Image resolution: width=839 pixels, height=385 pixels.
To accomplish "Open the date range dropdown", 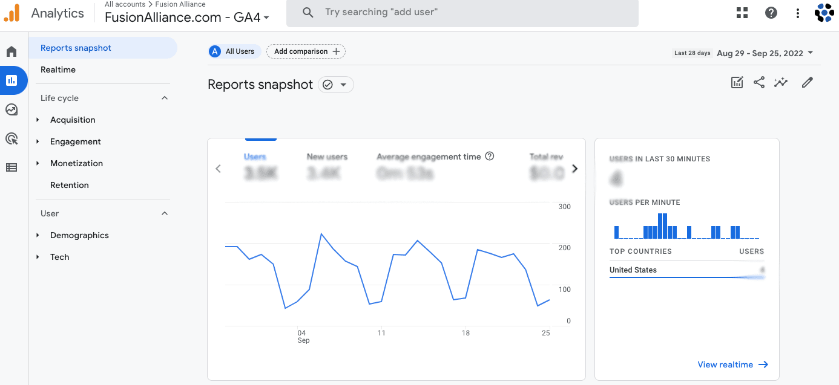I will coord(765,53).
